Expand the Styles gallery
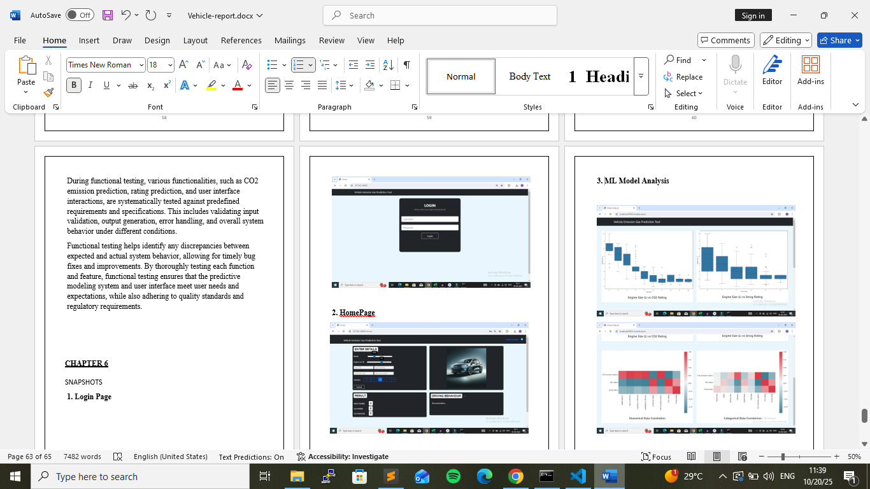The height and width of the screenshot is (489, 870). tap(641, 76)
